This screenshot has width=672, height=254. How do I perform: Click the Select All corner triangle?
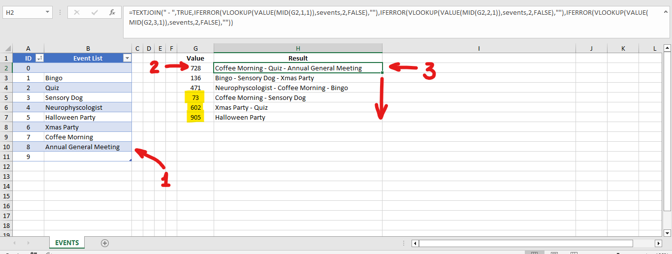[x=7, y=48]
